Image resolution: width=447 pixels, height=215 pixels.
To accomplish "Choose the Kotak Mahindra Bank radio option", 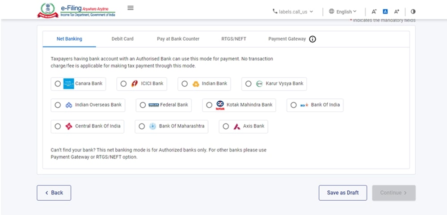I will coord(209,105).
